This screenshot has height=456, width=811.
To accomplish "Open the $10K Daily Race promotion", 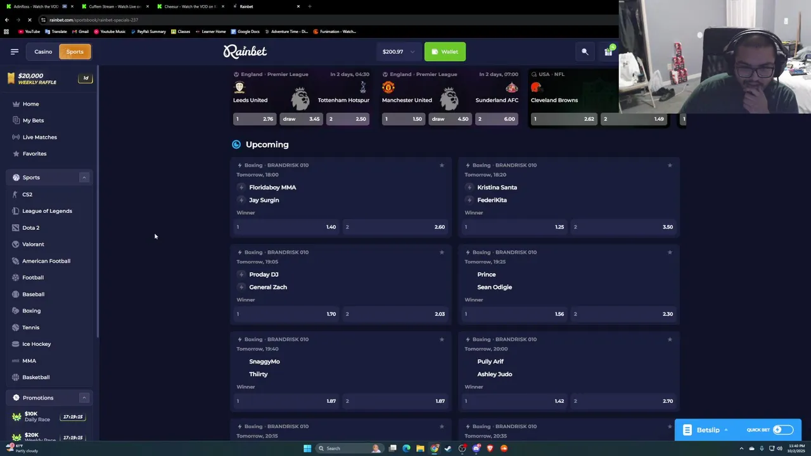I will (x=49, y=417).
